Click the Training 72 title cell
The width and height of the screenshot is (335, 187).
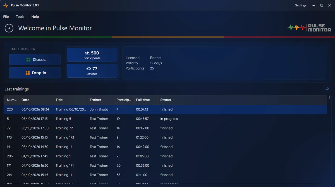coord(64,128)
